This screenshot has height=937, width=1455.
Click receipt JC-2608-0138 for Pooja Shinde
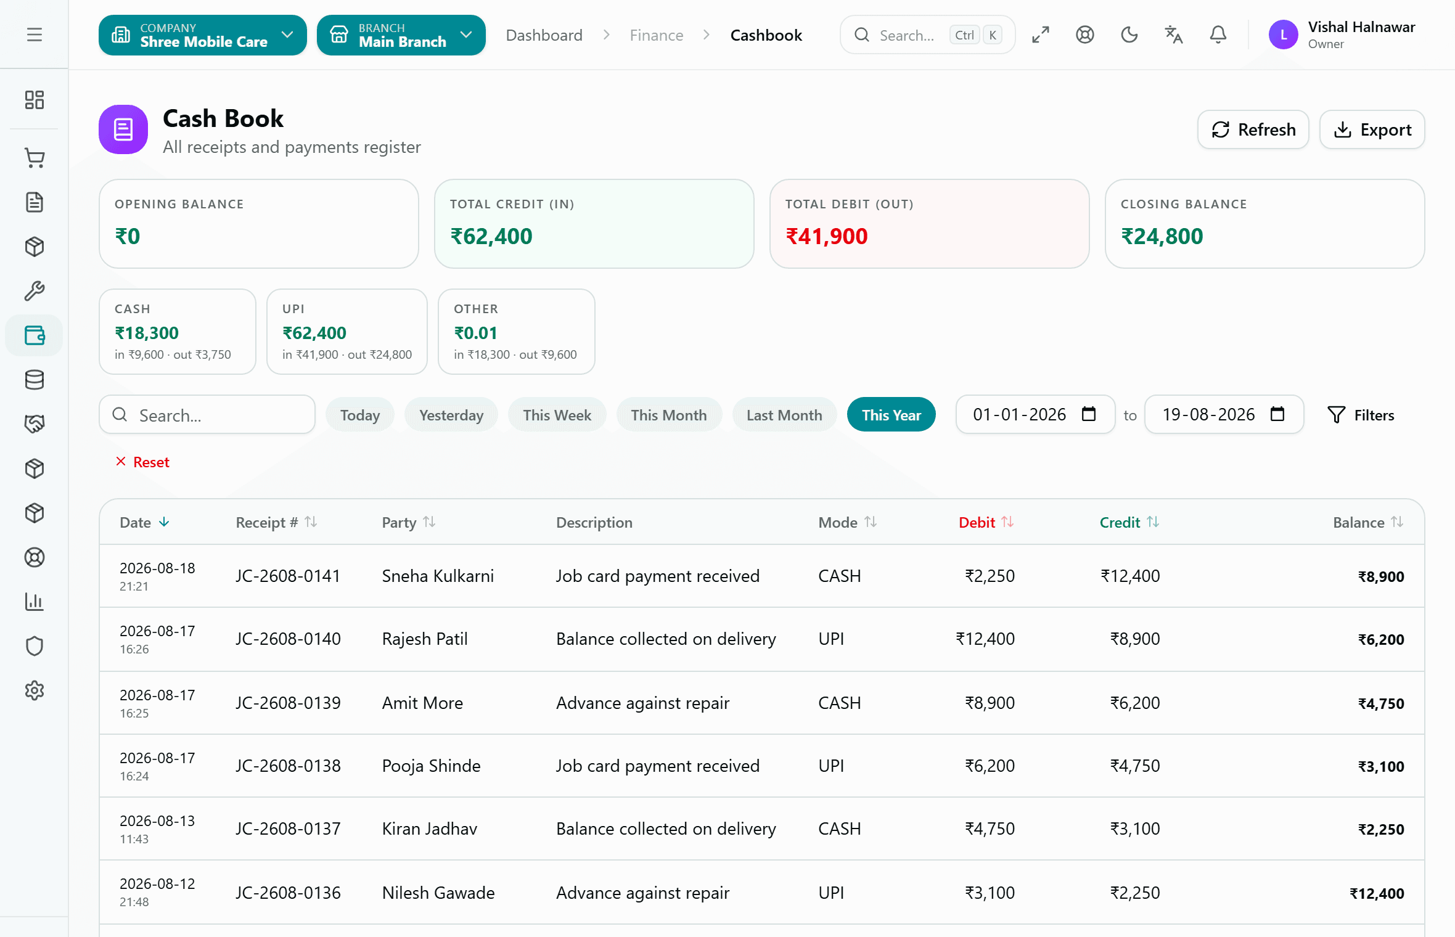[x=288, y=766]
